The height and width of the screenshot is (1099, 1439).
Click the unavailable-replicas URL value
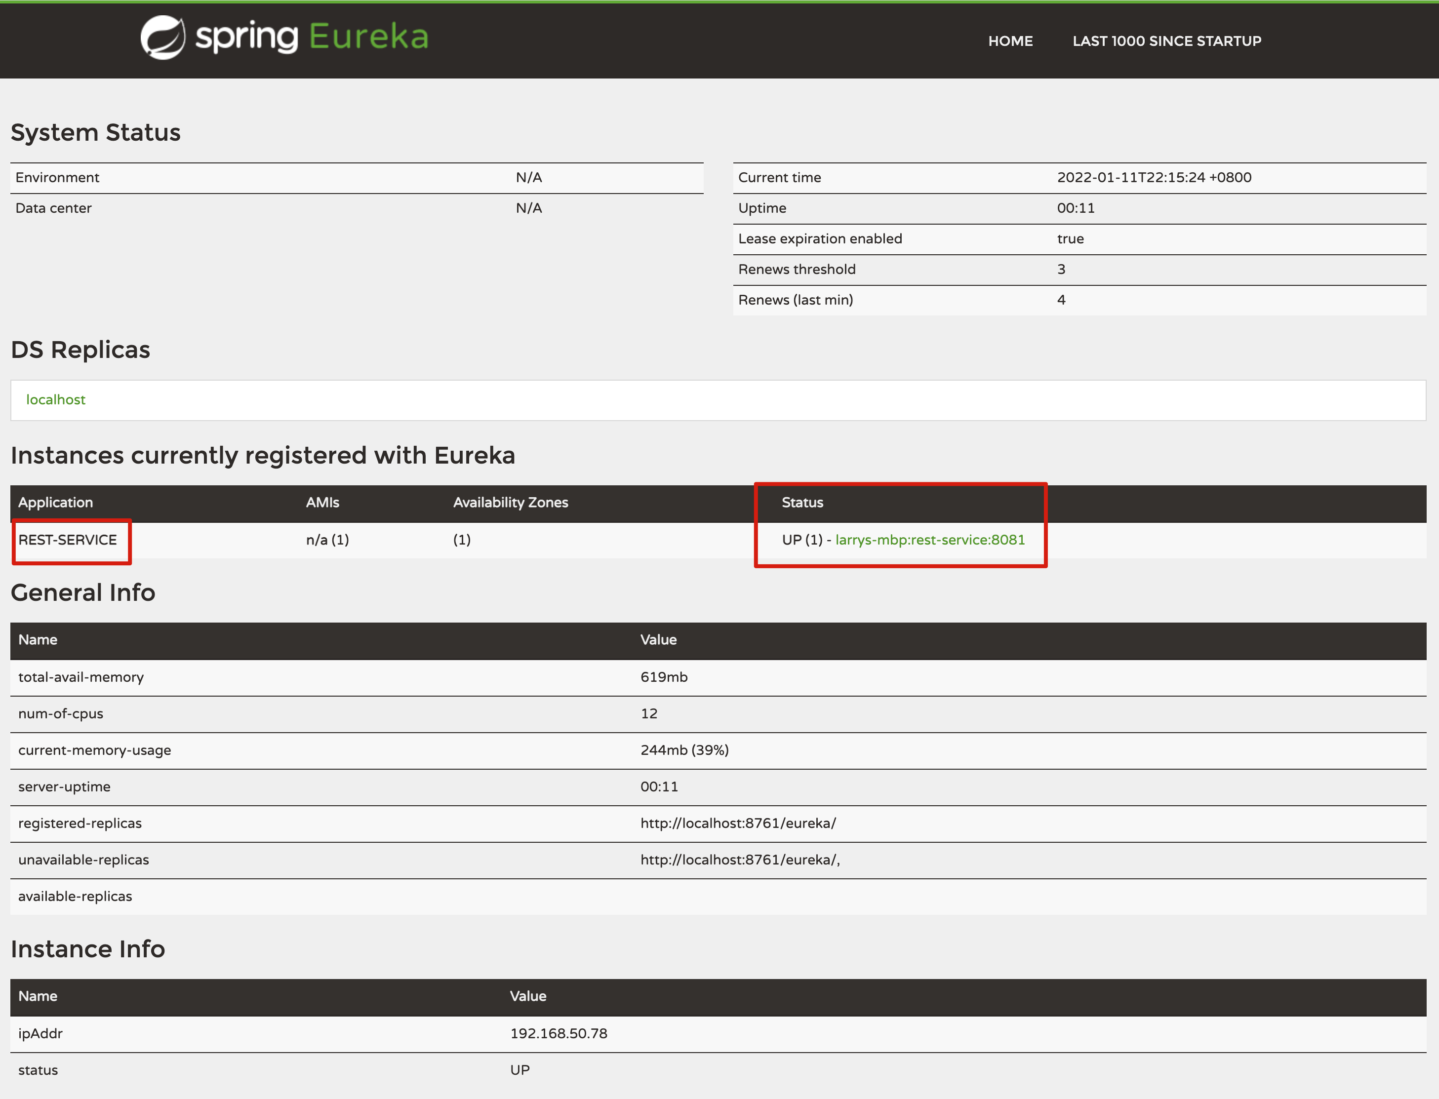pos(739,860)
